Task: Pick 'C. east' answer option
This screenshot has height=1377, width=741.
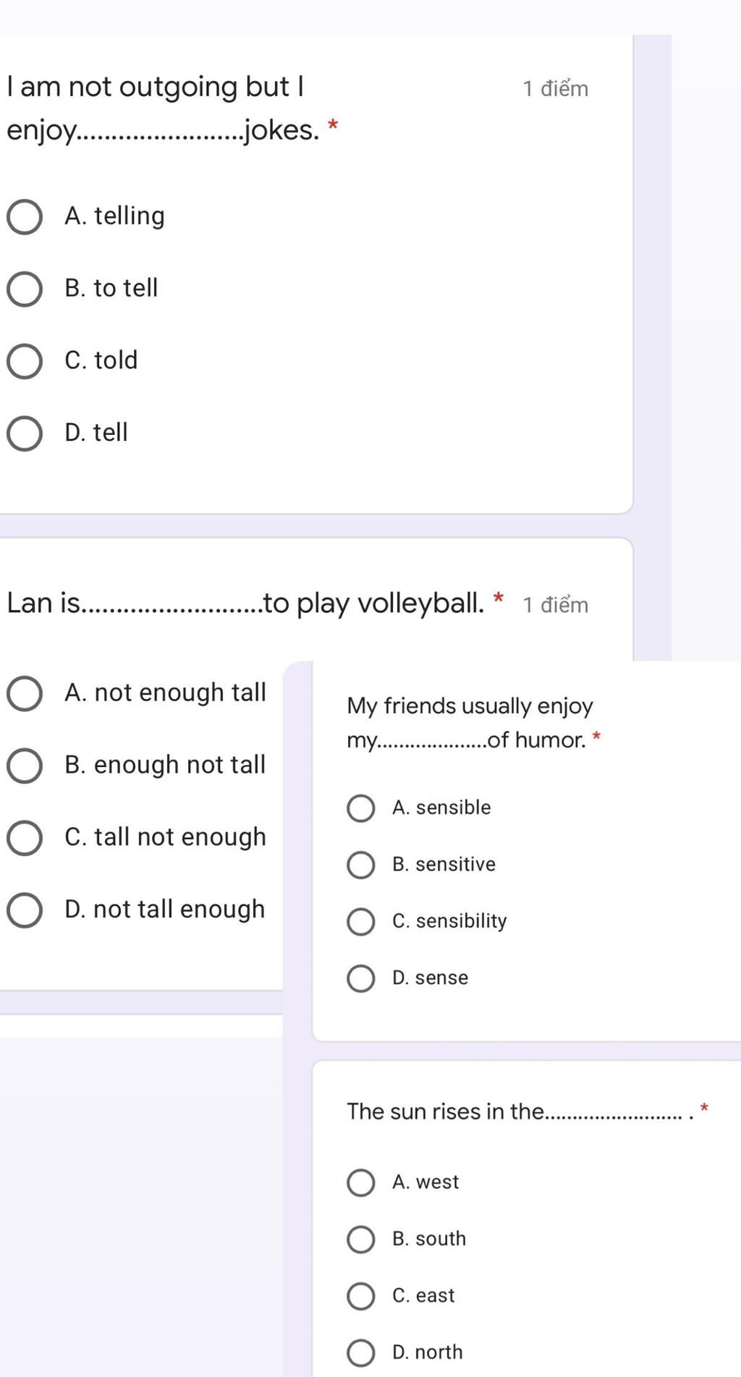Action: click(x=360, y=1296)
